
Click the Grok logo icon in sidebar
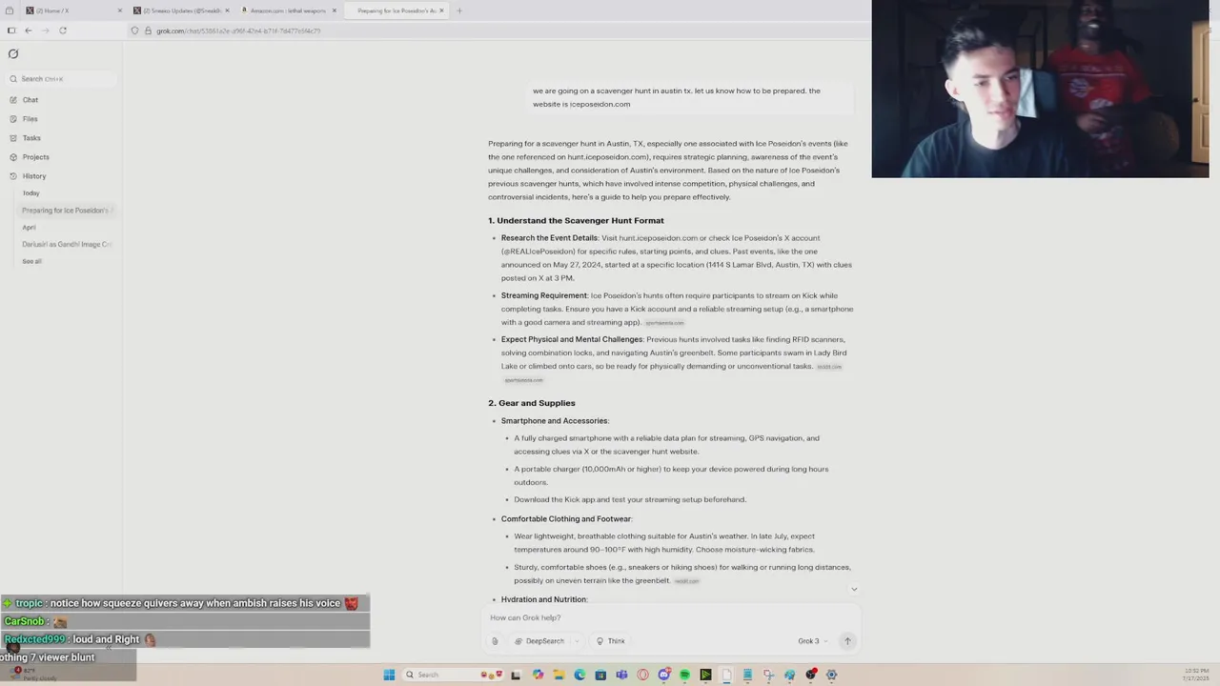coord(13,53)
